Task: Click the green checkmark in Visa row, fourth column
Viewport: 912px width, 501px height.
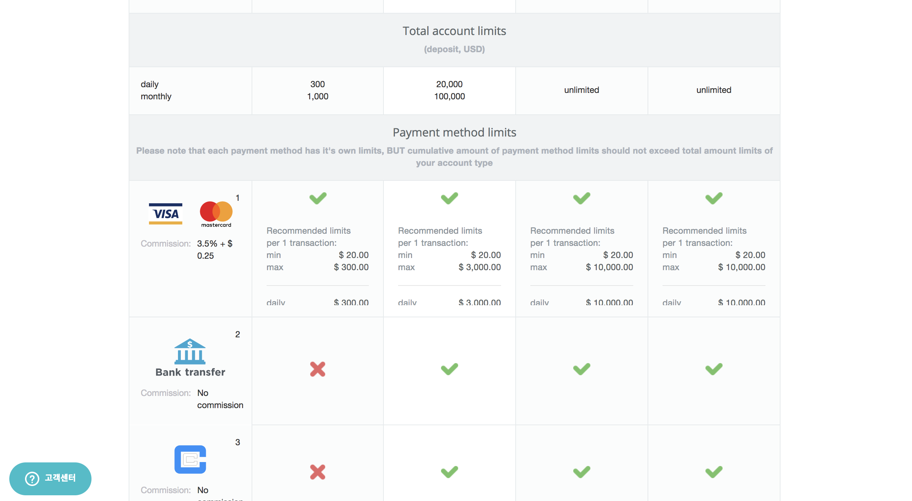Action: click(x=714, y=198)
